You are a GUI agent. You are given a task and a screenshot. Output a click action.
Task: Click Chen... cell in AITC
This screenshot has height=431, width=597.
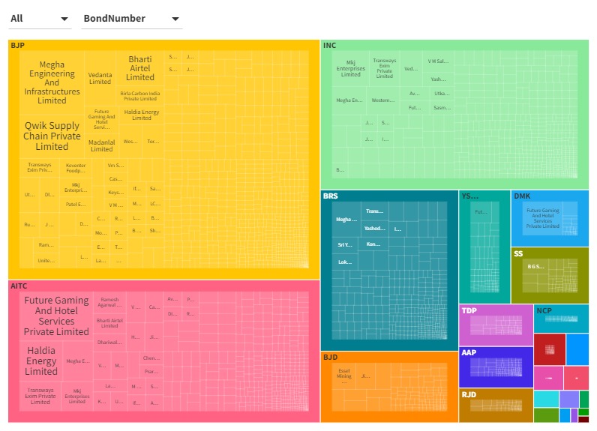(x=151, y=358)
